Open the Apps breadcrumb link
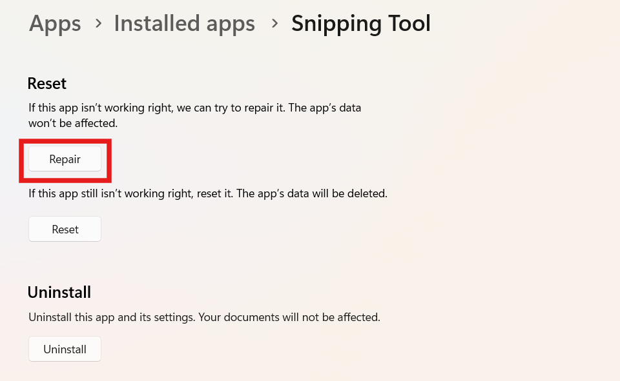This screenshot has width=620, height=381. pyautogui.click(x=54, y=23)
